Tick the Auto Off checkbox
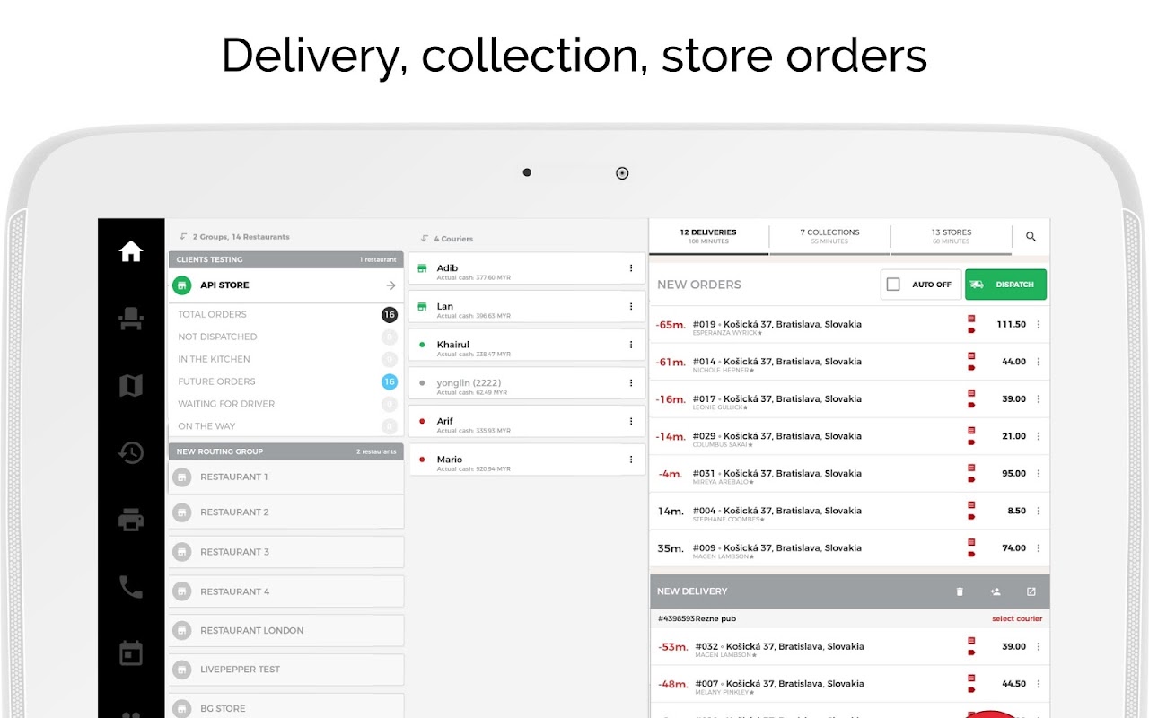Viewport: 1149px width, 718px height. 893,285
